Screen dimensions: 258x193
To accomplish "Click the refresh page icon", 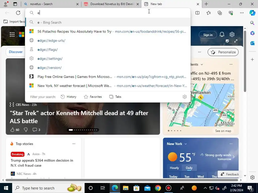I will coord(18,13).
